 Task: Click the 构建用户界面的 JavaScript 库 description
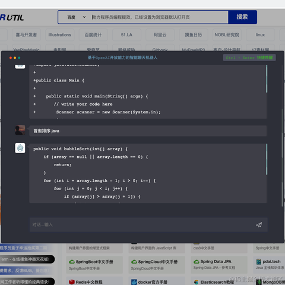[154, 248]
